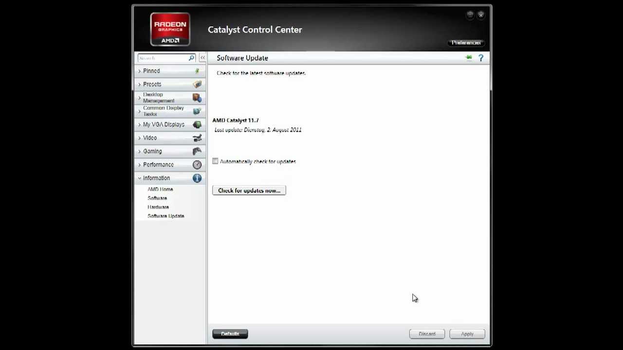Click the Information blue info icon
Image resolution: width=623 pixels, height=350 pixels.
click(x=197, y=178)
